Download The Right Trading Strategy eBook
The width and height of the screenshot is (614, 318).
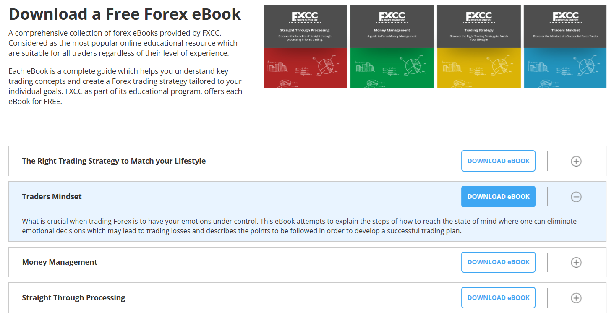(498, 161)
